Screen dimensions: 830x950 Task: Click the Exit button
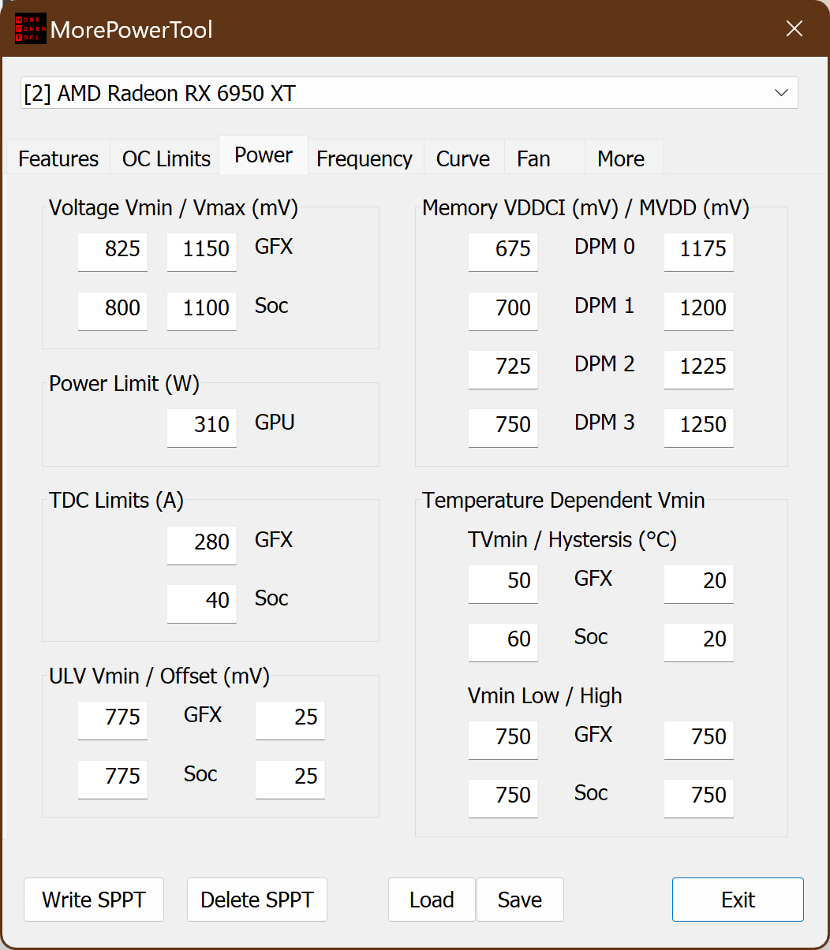tap(738, 900)
